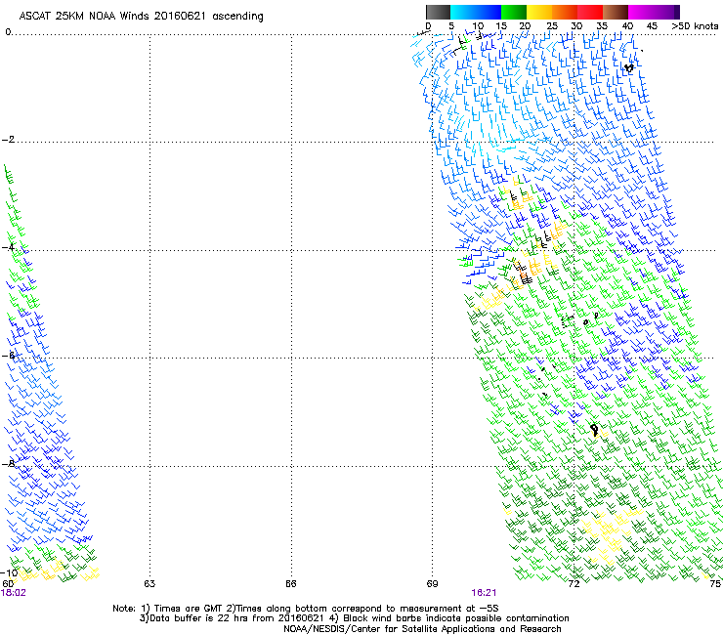Click the '40' label under the color scale

[x=627, y=26]
